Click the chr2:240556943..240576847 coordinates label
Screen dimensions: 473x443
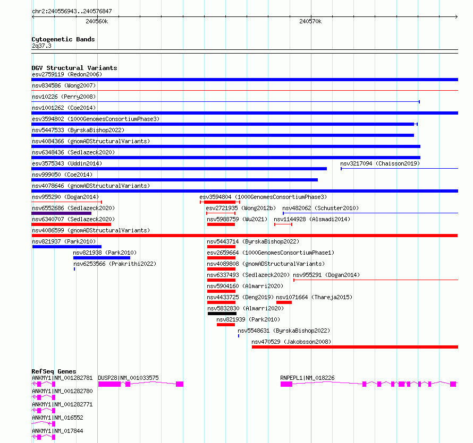pyautogui.click(x=72, y=11)
